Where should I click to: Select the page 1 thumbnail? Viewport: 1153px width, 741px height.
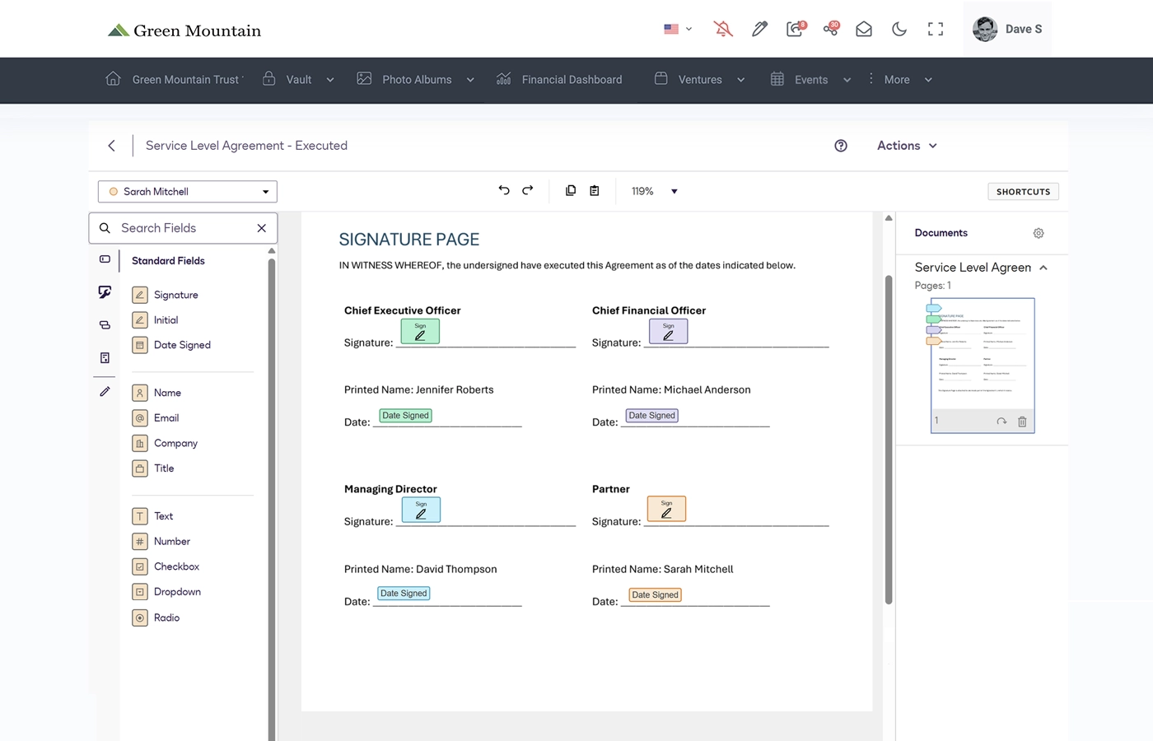point(983,366)
